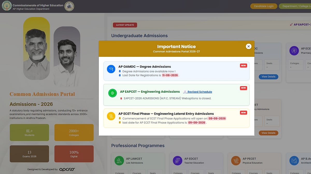Click the AP LAWCET gavel icon
Viewport: 311px width, 174px height.
pos(119,161)
